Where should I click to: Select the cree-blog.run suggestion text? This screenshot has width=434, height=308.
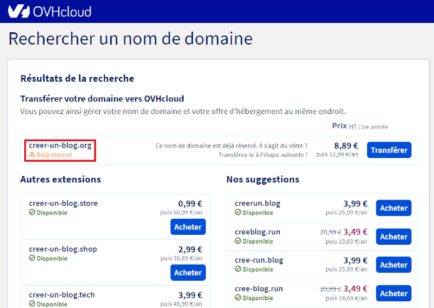[259, 289]
